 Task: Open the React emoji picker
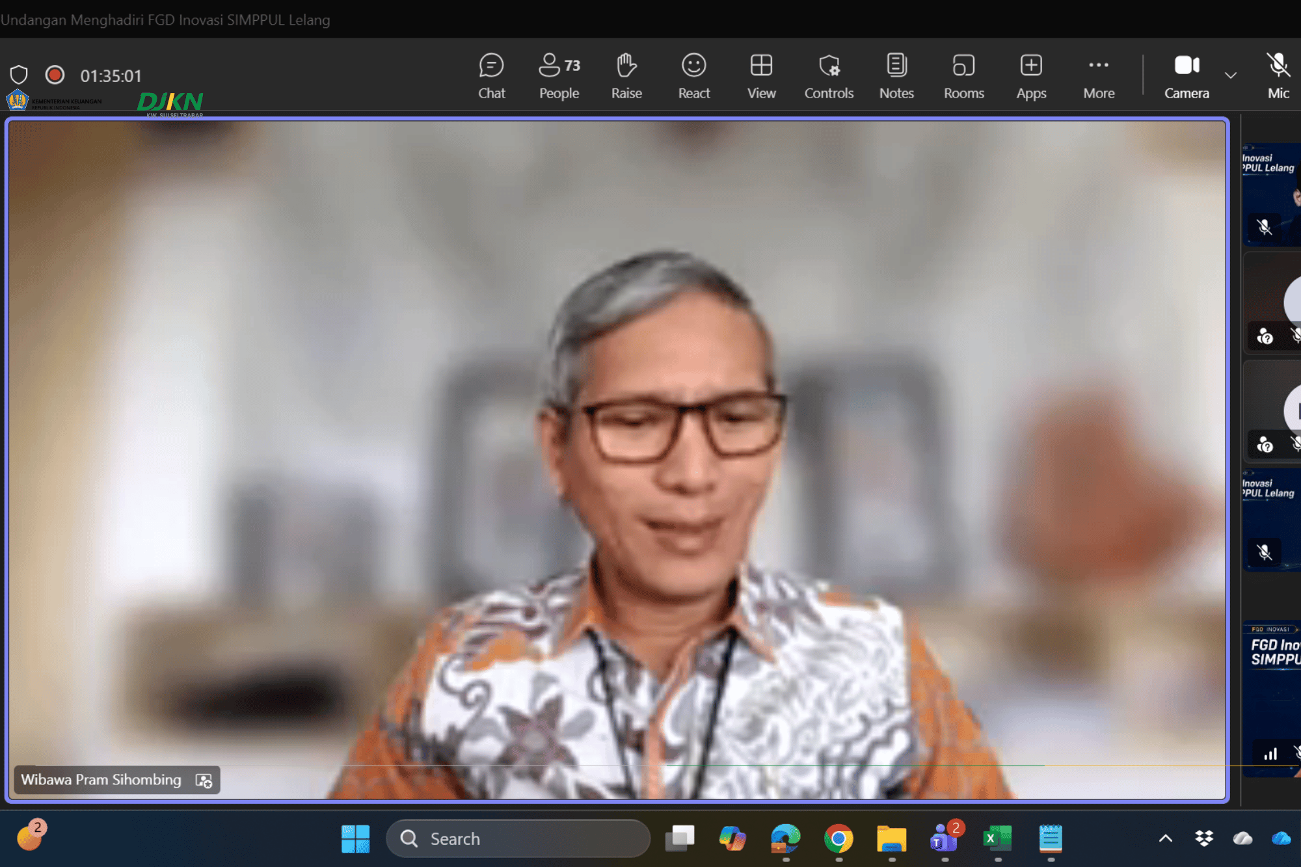pos(694,76)
